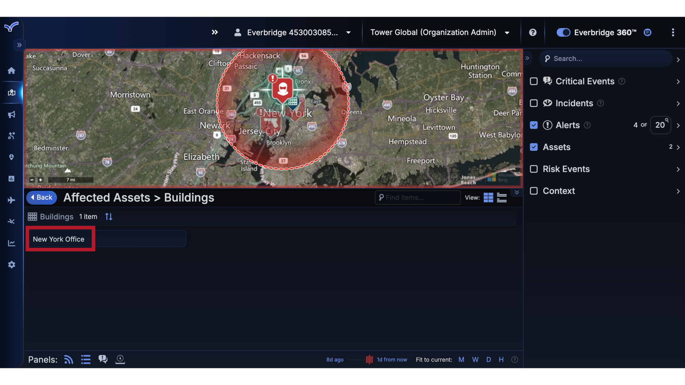Open the Everbridge account dropdown arrow
The height and width of the screenshot is (385, 685).
tap(348, 32)
